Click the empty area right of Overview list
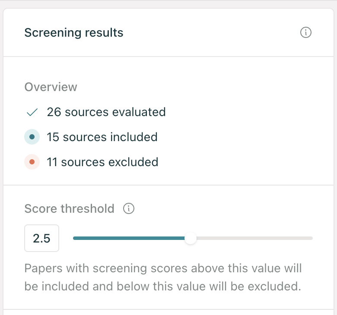 click(247, 137)
